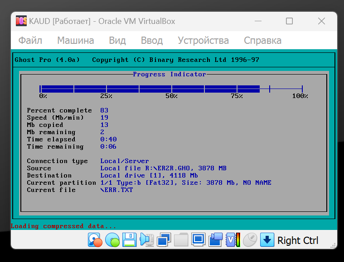Image resolution: width=344 pixels, height=262 pixels.
Task: Open the Устройства menu
Action: (x=203, y=41)
